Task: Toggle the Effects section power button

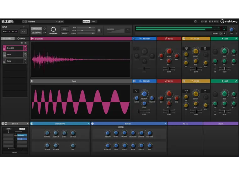Action: pyautogui.click(x=3, y=123)
